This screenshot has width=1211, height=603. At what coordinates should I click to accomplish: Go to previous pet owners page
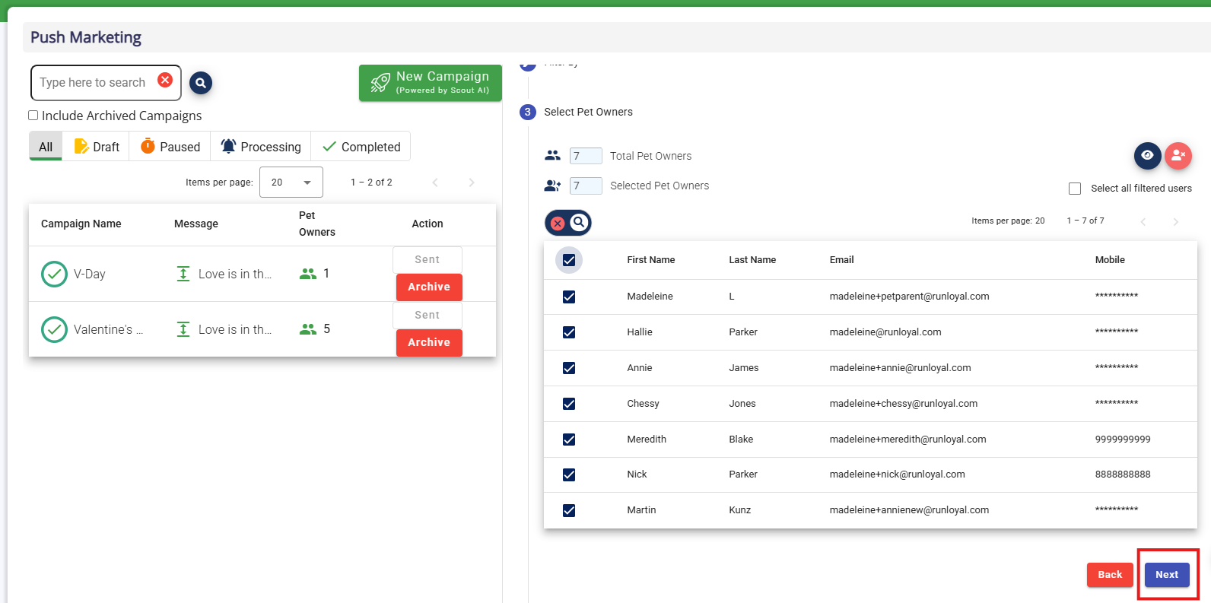[x=1143, y=221]
